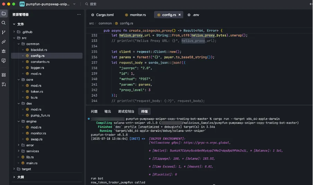The image size is (313, 185).
Task: Expand the .github folder
Action: (x=27, y=32)
